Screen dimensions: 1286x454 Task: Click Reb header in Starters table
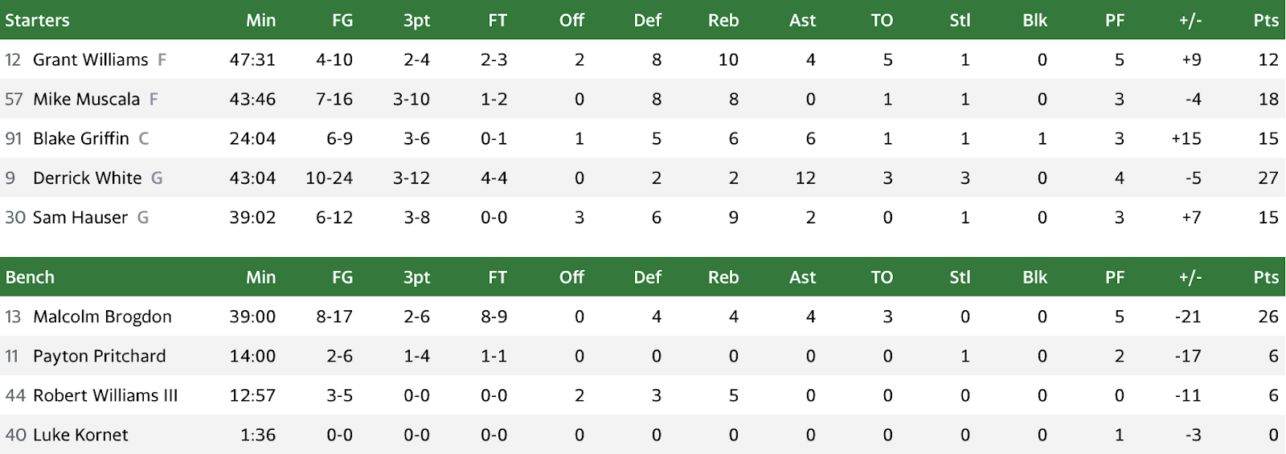pos(723,20)
